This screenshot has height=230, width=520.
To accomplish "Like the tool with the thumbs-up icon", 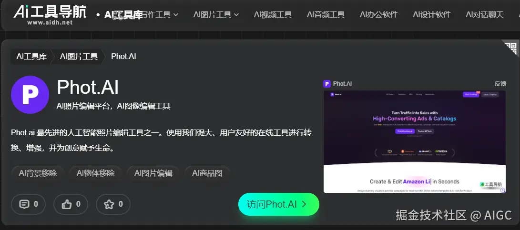I will tap(71, 204).
